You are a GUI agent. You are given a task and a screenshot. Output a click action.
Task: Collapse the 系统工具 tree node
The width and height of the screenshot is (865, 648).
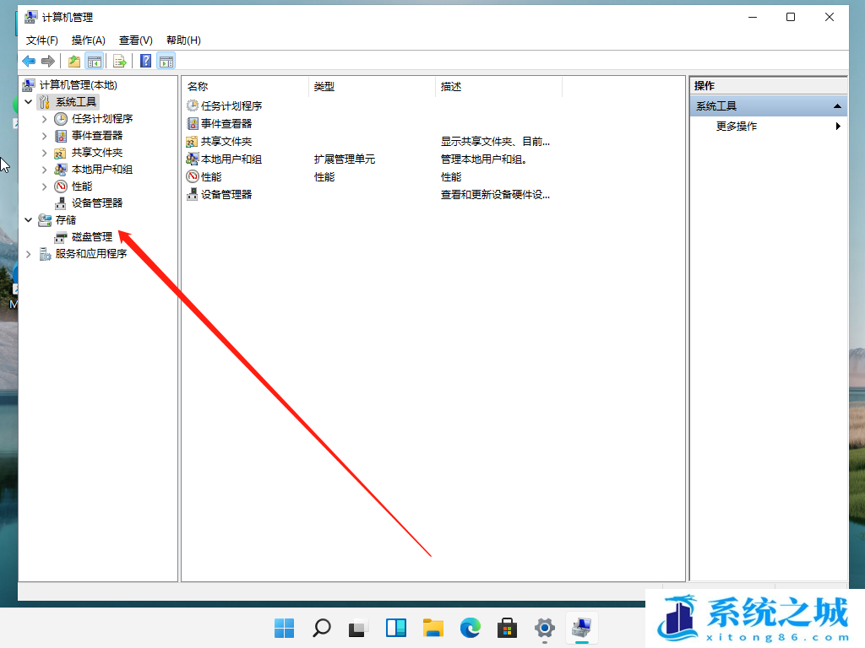pyautogui.click(x=29, y=102)
